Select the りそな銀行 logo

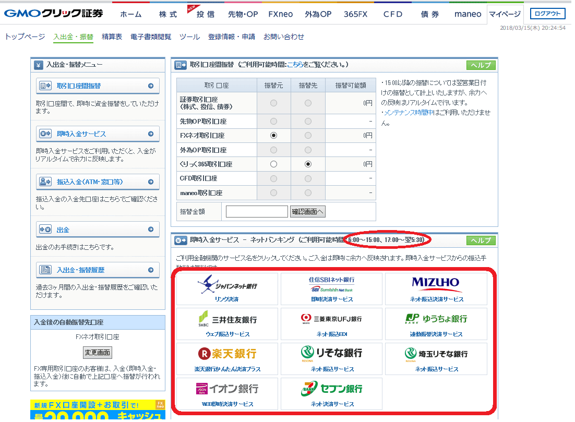click(331, 353)
